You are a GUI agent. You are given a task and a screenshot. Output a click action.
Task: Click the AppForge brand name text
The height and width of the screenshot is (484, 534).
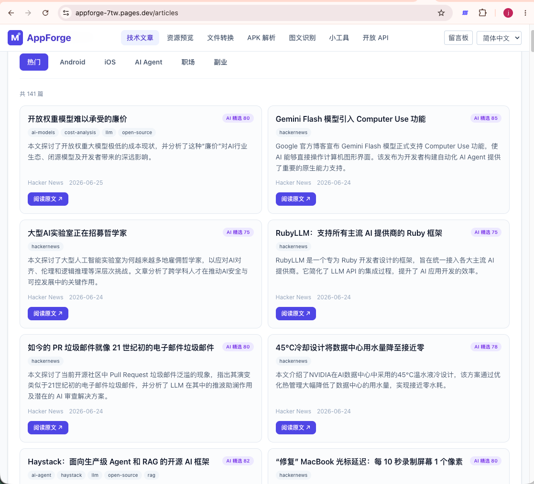(49, 38)
